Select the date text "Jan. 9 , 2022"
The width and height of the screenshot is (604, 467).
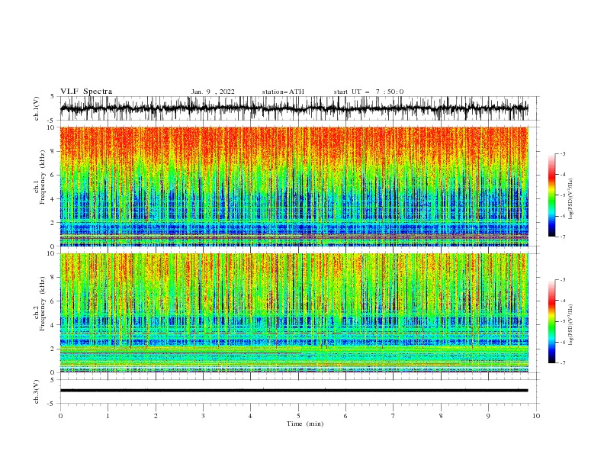coord(213,92)
